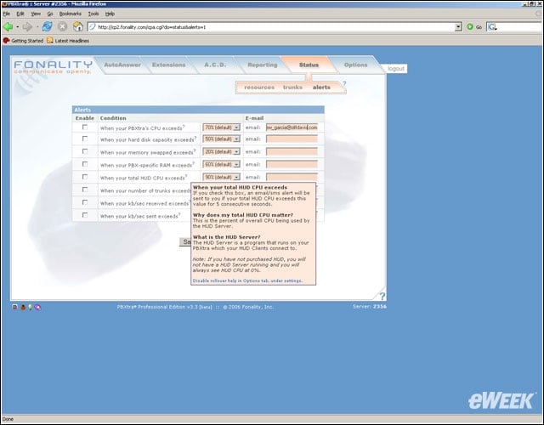This screenshot has width=544, height=425.
Task: Enable the total HUD CPU exceeds alert
Action: coord(85,177)
